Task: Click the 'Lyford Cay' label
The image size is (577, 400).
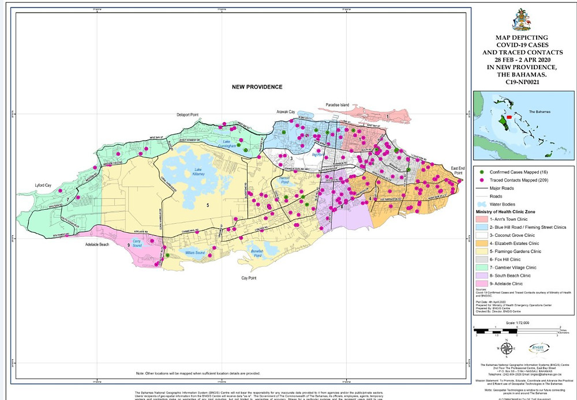Action: [43, 185]
